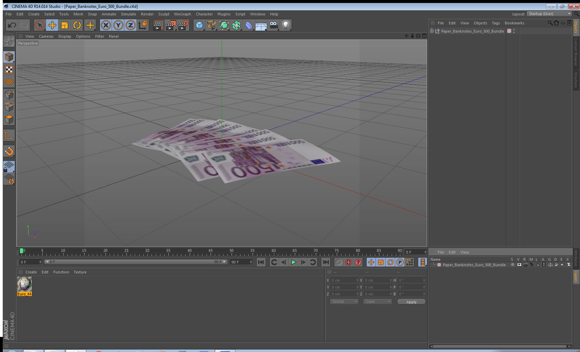Click the end frame 90 F field
Screen dimensions: 580x352
(241, 262)
